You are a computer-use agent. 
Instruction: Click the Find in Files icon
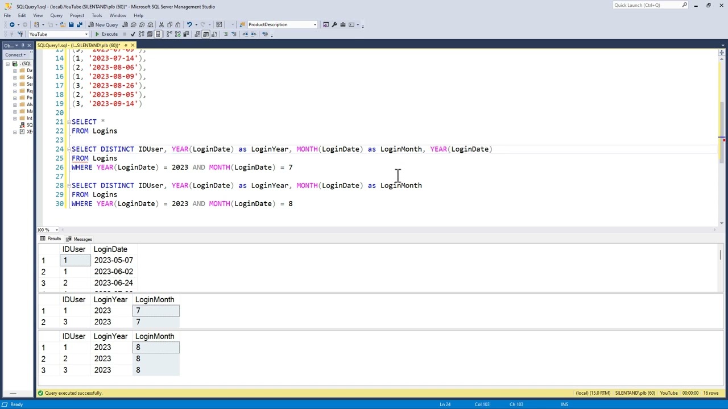point(242,24)
